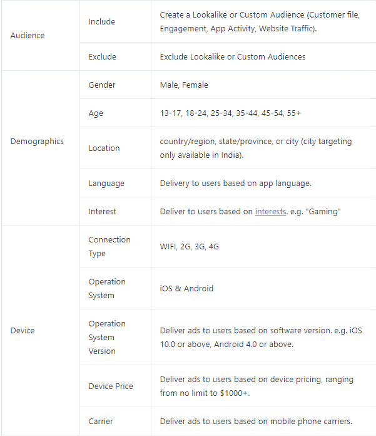Viewport: 376px width, 436px height.
Task: Click the "iOS & Android" value cell
Action: [x=186, y=289]
